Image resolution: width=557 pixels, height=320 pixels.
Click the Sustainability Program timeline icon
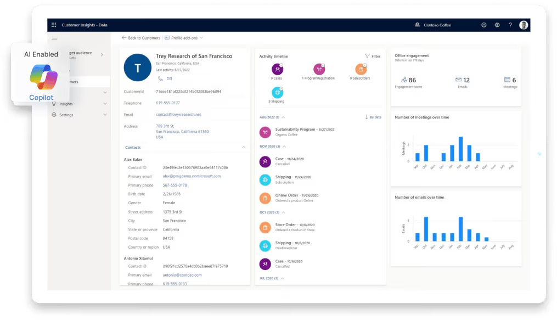click(266, 132)
